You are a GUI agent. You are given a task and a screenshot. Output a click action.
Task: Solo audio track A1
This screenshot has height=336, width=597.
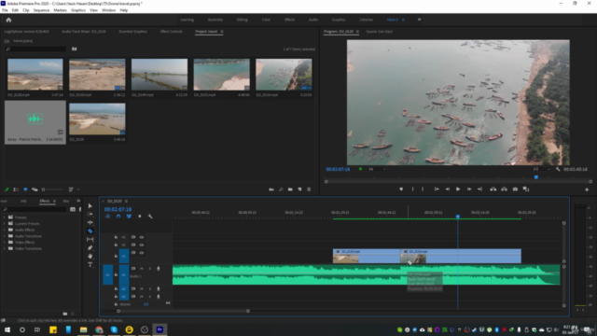(x=149, y=269)
